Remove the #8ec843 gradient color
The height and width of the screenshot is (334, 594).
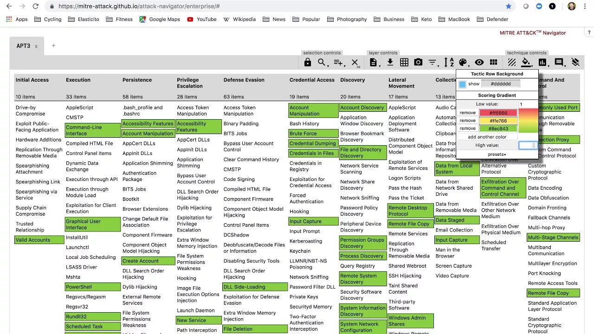pos(468,128)
